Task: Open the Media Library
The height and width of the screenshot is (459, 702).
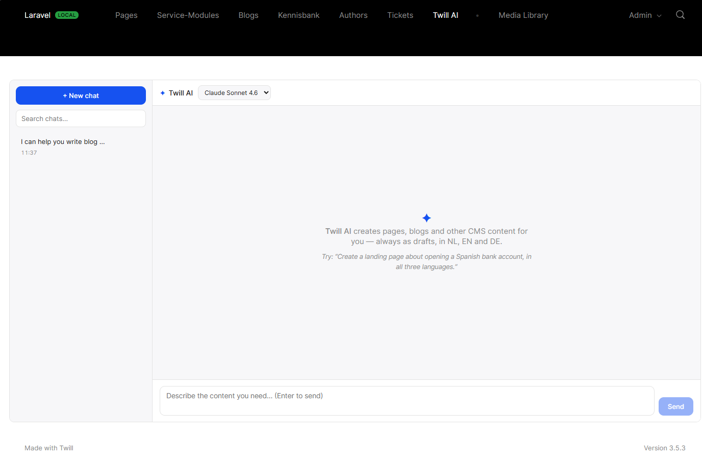Action: (x=523, y=15)
